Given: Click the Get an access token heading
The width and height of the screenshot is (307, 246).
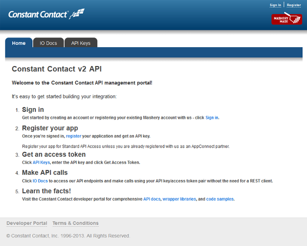Looking at the screenshot, I should pos(54,154).
